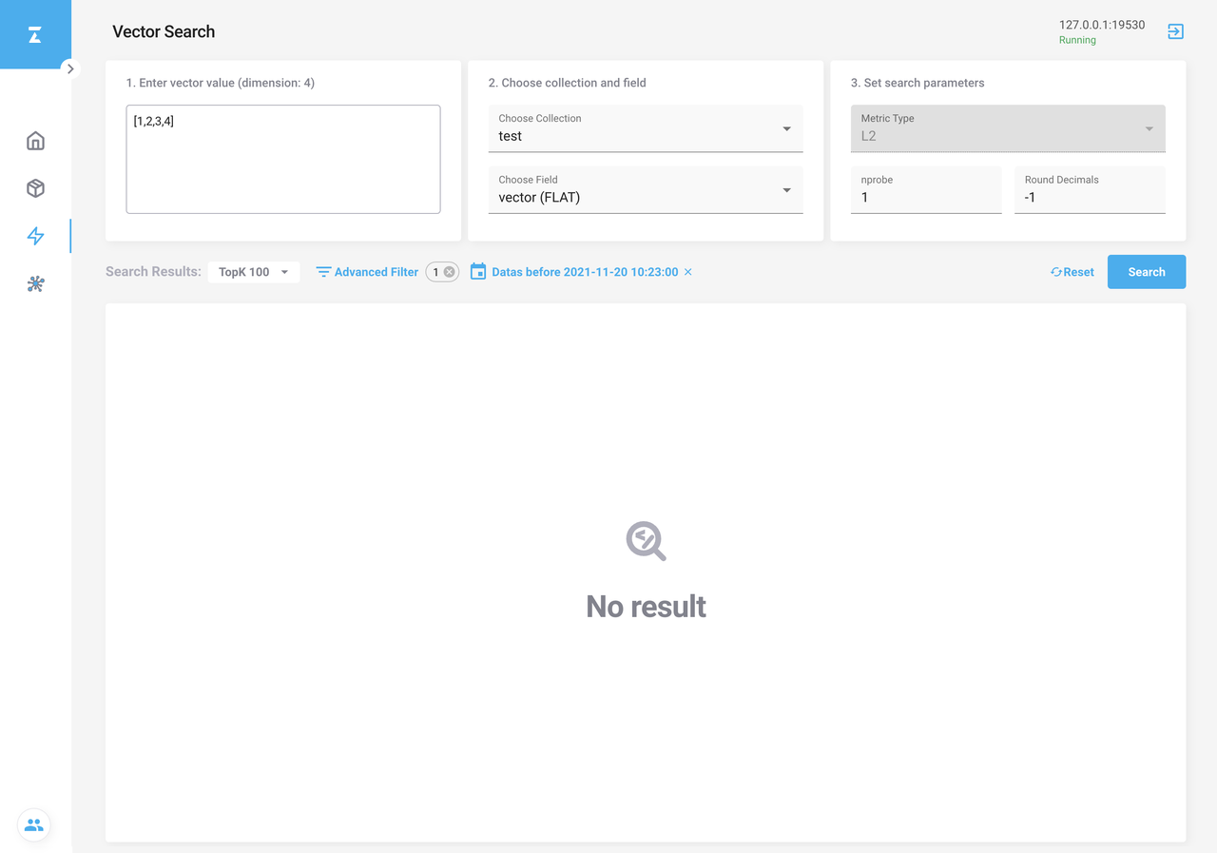The image size is (1217, 853).
Task: Click the Zilliz logo in sidebar
Action: tap(35, 35)
